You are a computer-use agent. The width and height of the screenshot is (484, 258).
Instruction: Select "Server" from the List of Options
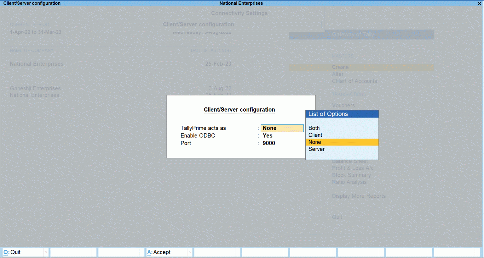(x=316, y=149)
